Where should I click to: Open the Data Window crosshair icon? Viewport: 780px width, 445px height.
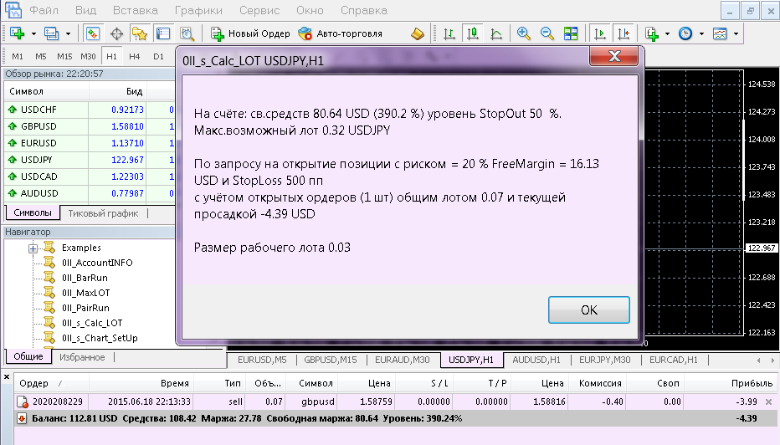point(116,33)
